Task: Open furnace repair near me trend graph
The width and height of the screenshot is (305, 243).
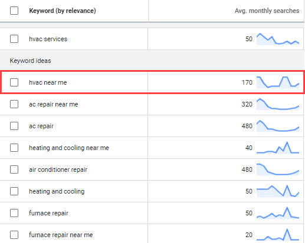Action: (x=278, y=235)
